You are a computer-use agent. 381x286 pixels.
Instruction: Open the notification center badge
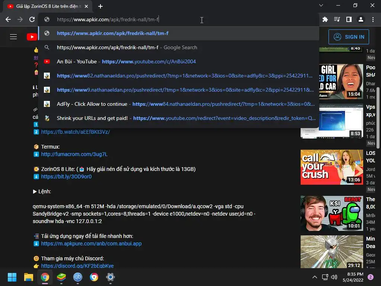[x=371, y=277]
